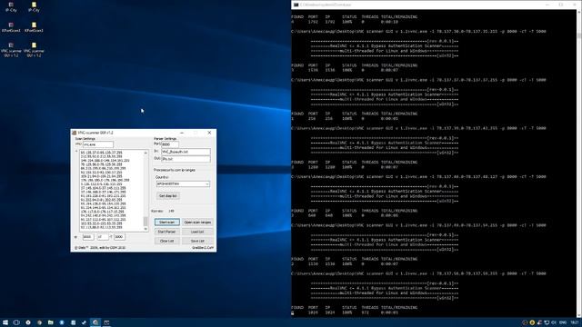
Task: Click the command prompt window title icon
Action: [296, 5]
